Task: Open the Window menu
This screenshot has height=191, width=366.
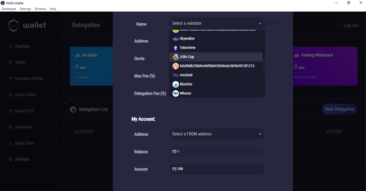Action: pyautogui.click(x=40, y=9)
